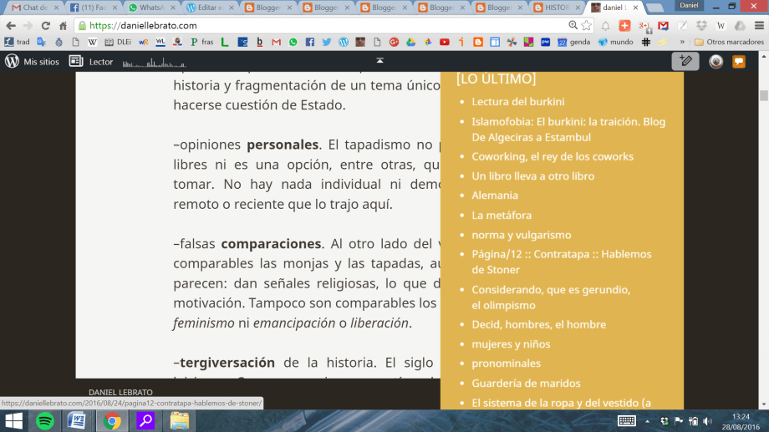Open the WordReference wR bookmark
This screenshot has width=769, height=432.
point(143,42)
